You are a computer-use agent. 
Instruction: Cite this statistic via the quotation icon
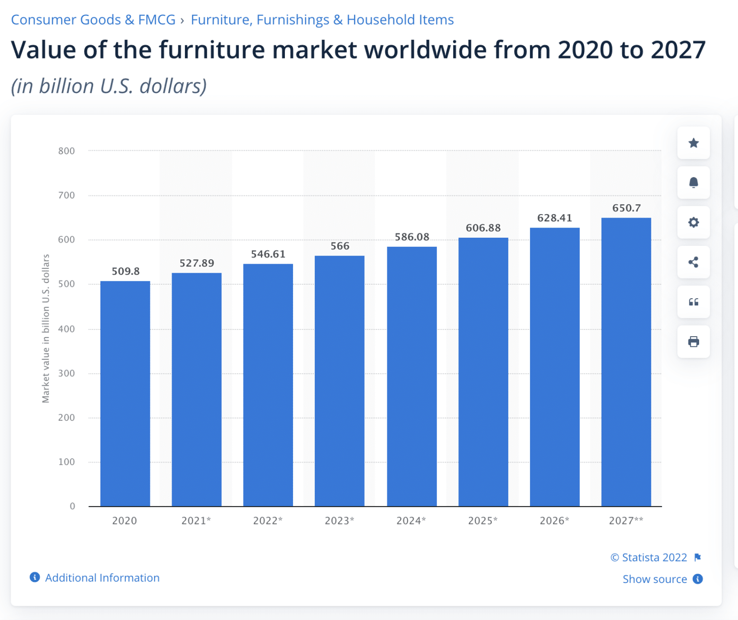(x=693, y=302)
